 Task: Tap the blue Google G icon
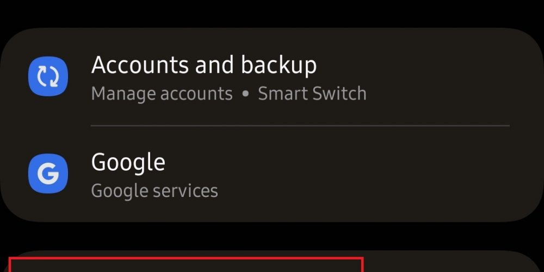[x=48, y=174]
